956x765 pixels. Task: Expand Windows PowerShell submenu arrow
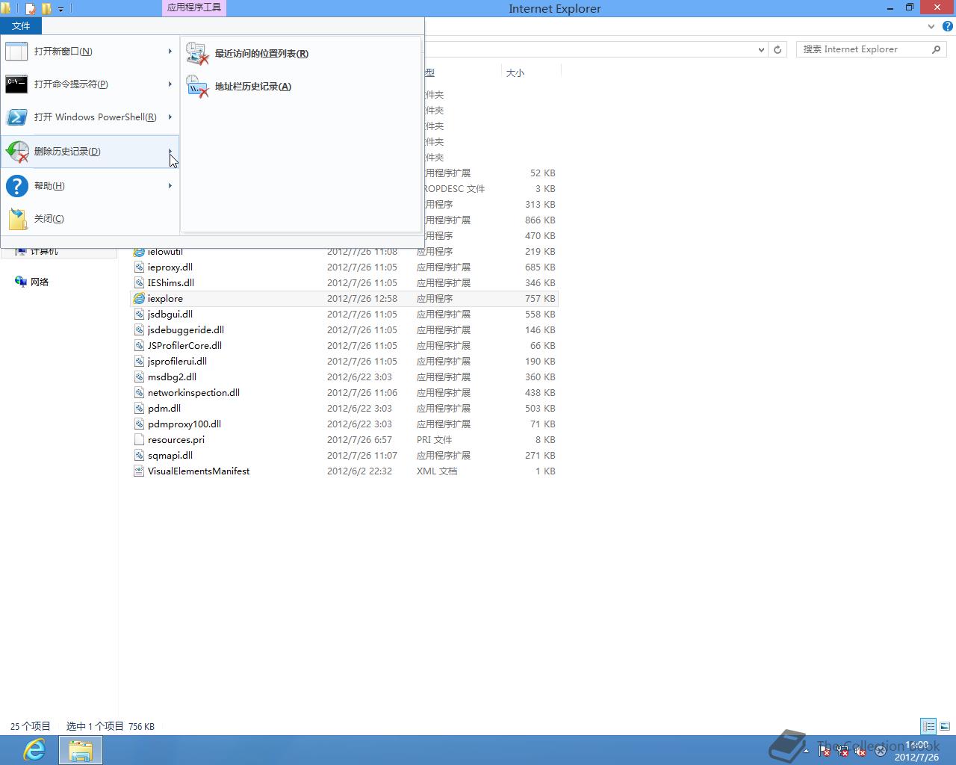click(x=170, y=117)
